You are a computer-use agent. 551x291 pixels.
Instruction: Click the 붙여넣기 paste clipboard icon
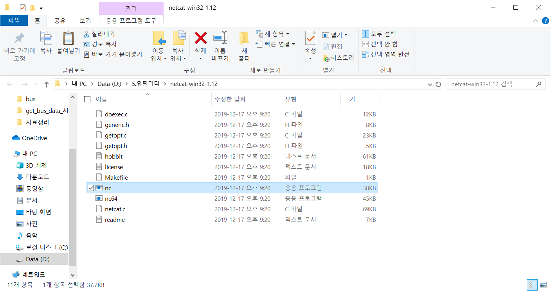[x=68, y=38]
